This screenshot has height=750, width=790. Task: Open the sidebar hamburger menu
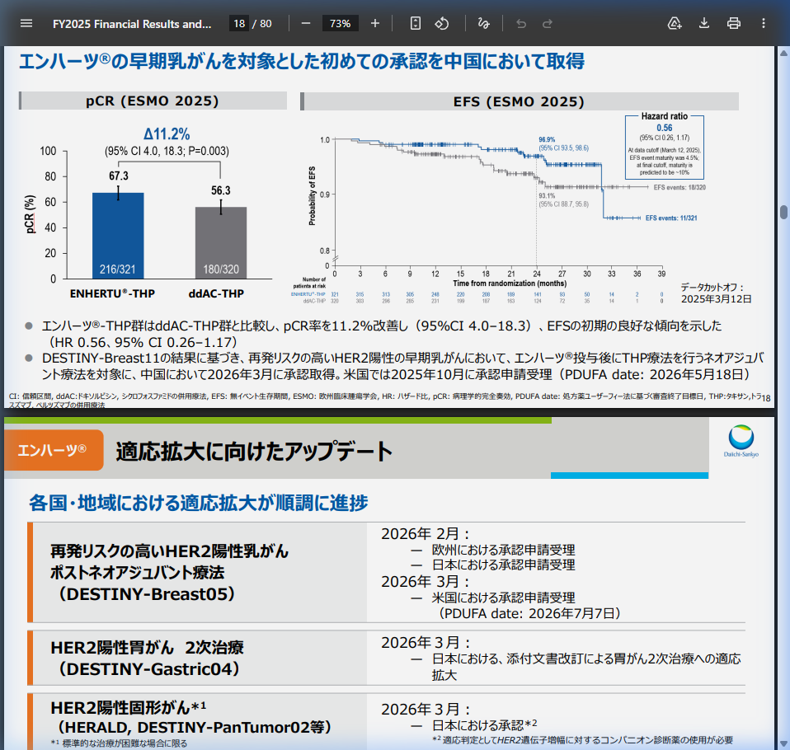point(26,23)
